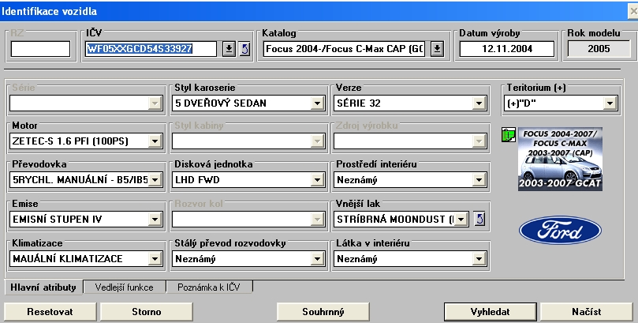The image size is (638, 323).
Task: Open the Motor dropdown
Action: (x=155, y=141)
